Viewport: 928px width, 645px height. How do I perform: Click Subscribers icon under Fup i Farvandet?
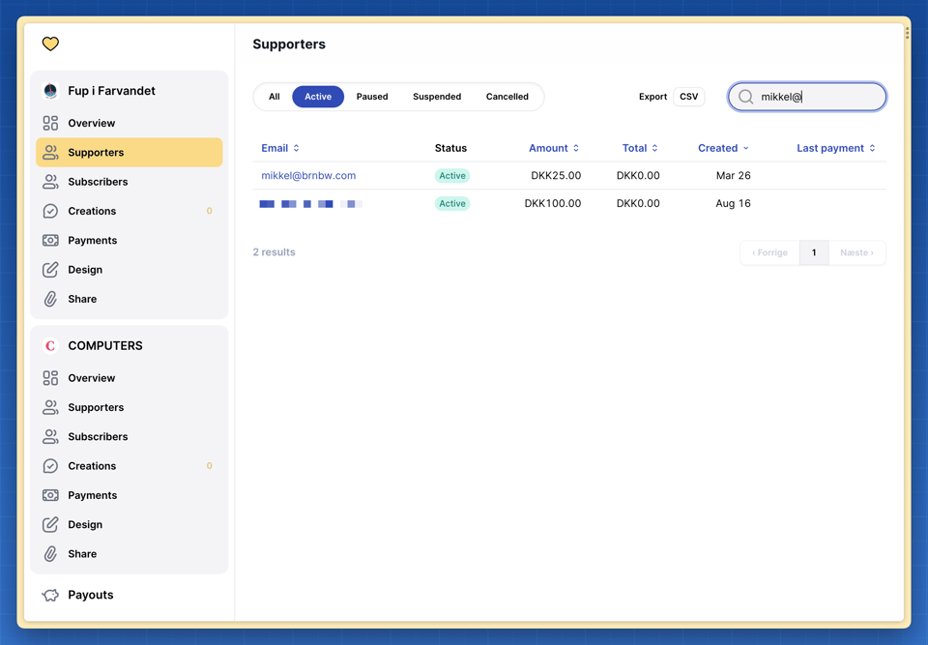[x=50, y=182]
